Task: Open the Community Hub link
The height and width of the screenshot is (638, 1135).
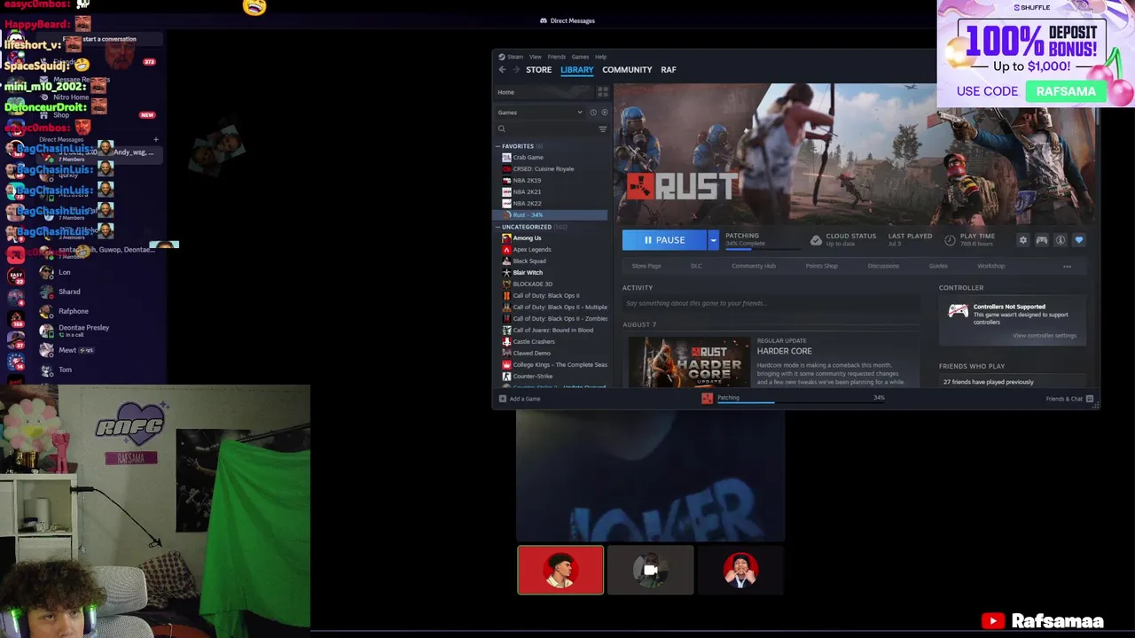Action: tap(754, 266)
